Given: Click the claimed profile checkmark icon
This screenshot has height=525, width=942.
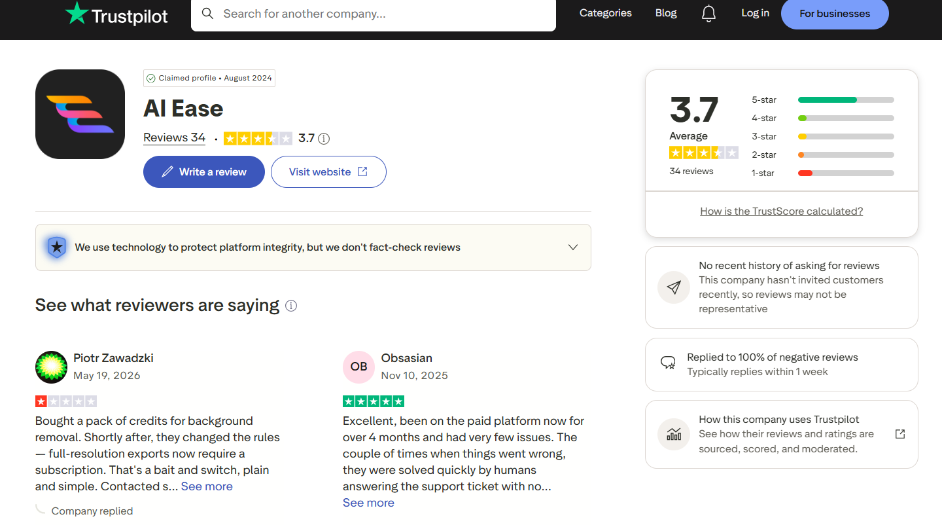Looking at the screenshot, I should point(151,78).
